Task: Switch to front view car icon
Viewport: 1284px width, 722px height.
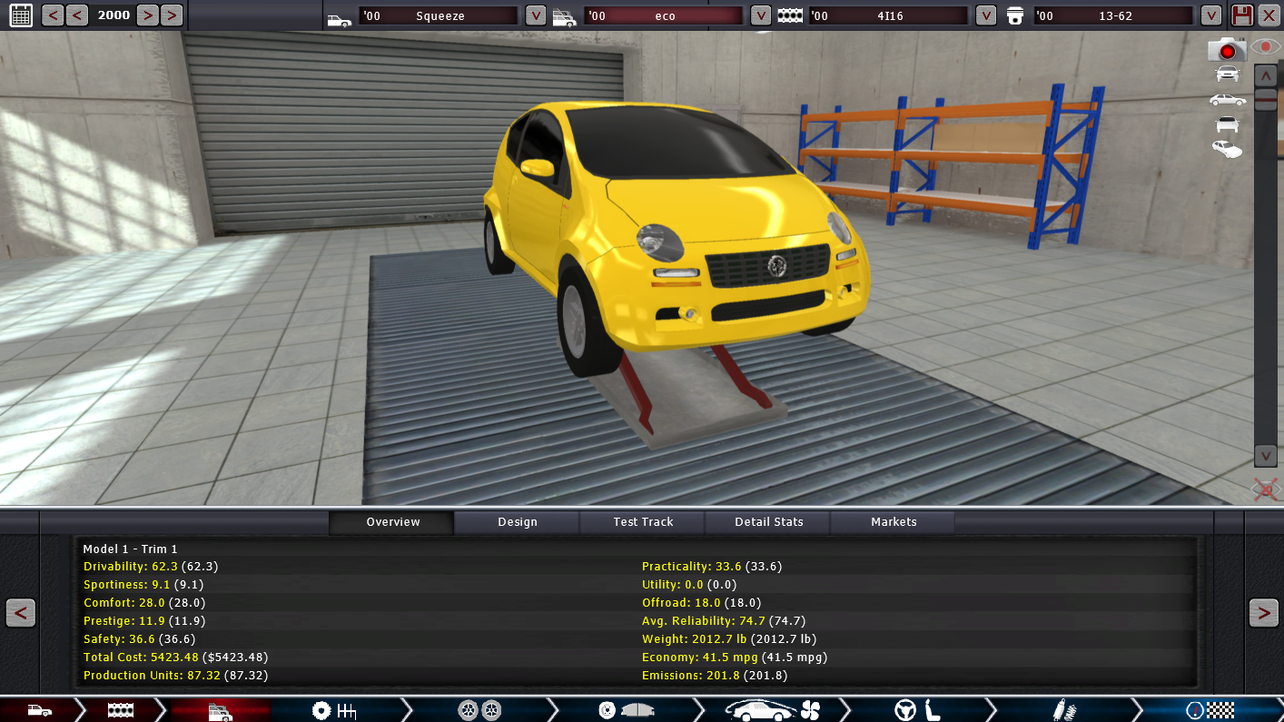Action: (1227, 74)
